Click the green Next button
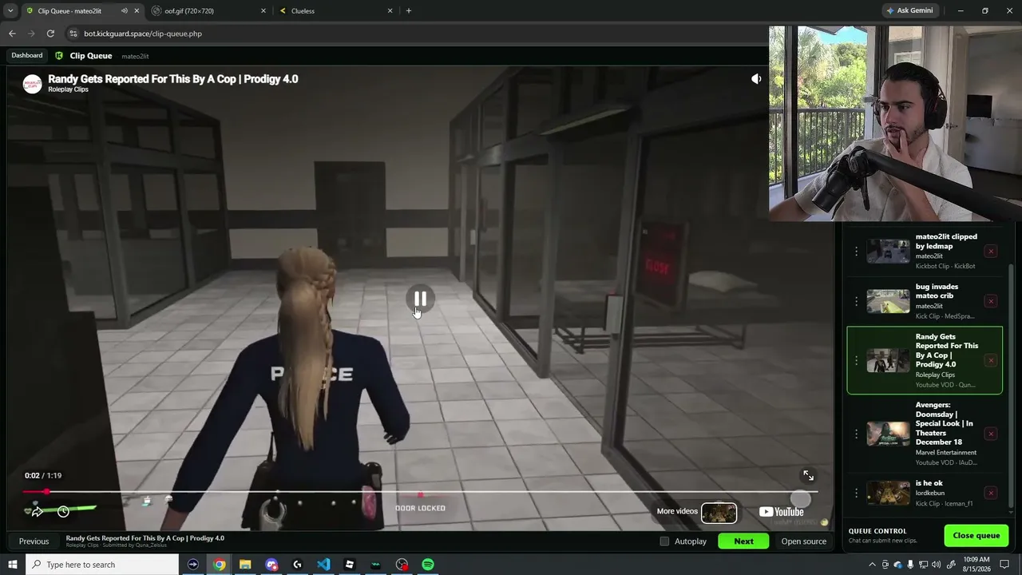The width and height of the screenshot is (1022, 575). click(743, 541)
